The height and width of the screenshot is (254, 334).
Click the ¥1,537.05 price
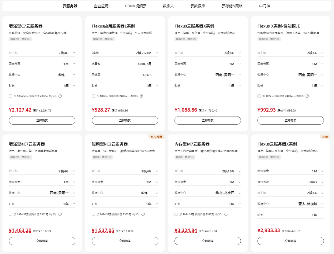[103, 230]
